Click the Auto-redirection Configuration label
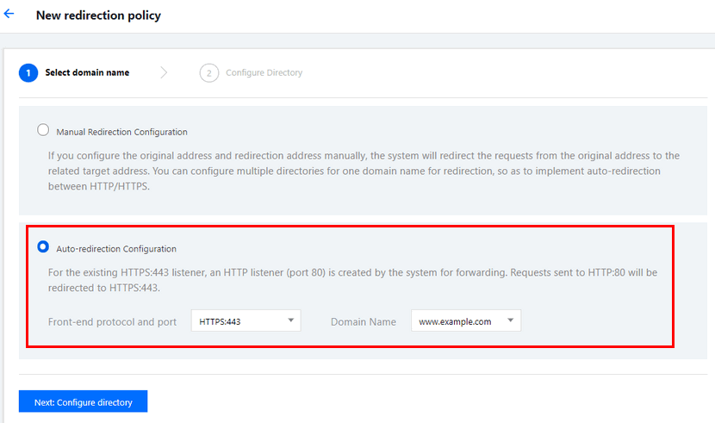The width and height of the screenshot is (715, 423). (x=116, y=249)
